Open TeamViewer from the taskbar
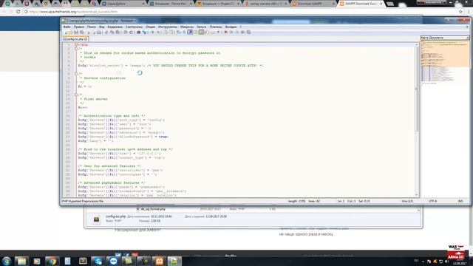This screenshot has height=266, width=473. pyautogui.click(x=113, y=261)
